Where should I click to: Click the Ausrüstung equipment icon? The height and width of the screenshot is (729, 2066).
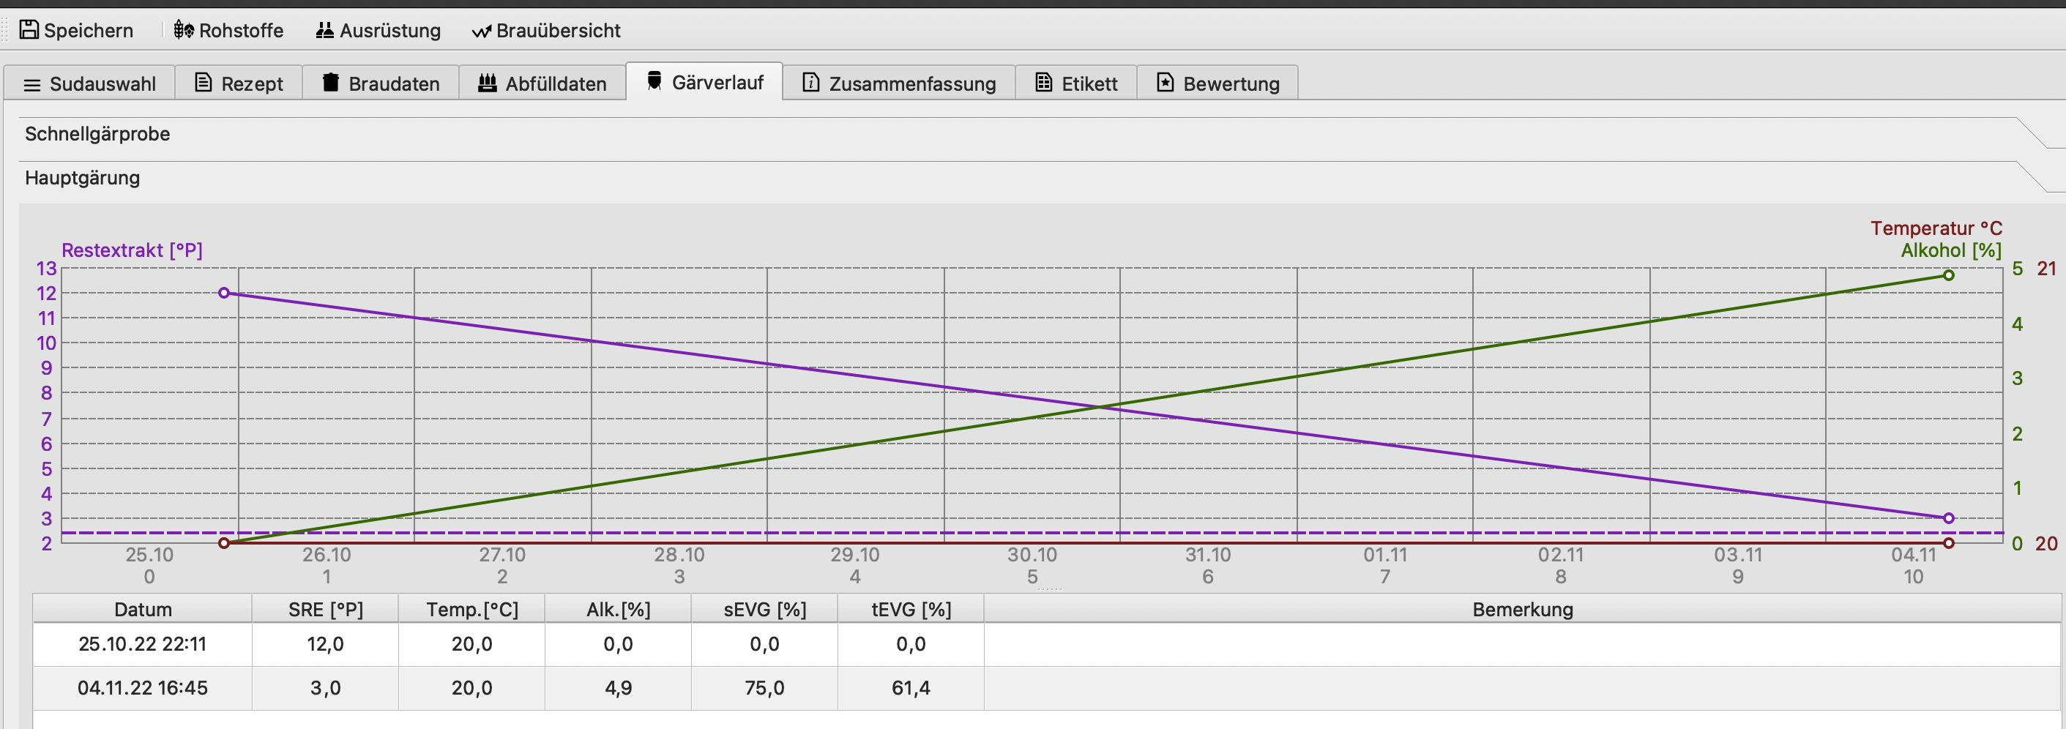click(324, 31)
